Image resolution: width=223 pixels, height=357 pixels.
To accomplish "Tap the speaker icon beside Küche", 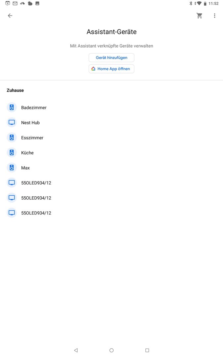I will (12, 152).
